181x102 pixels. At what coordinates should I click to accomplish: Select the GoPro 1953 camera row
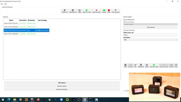(x=26, y=23)
